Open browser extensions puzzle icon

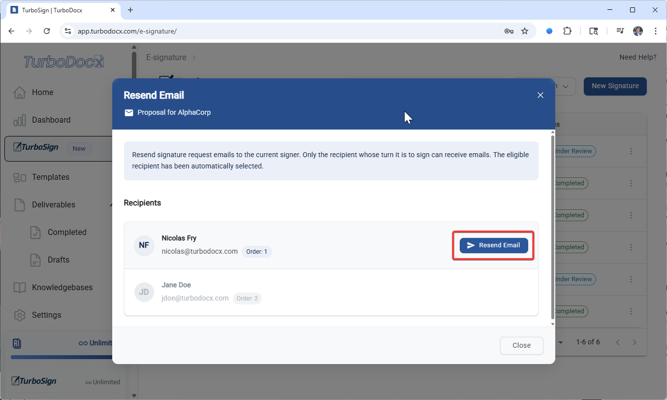click(x=568, y=31)
